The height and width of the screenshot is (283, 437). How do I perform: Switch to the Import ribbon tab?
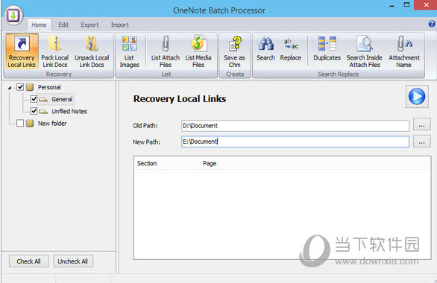120,25
